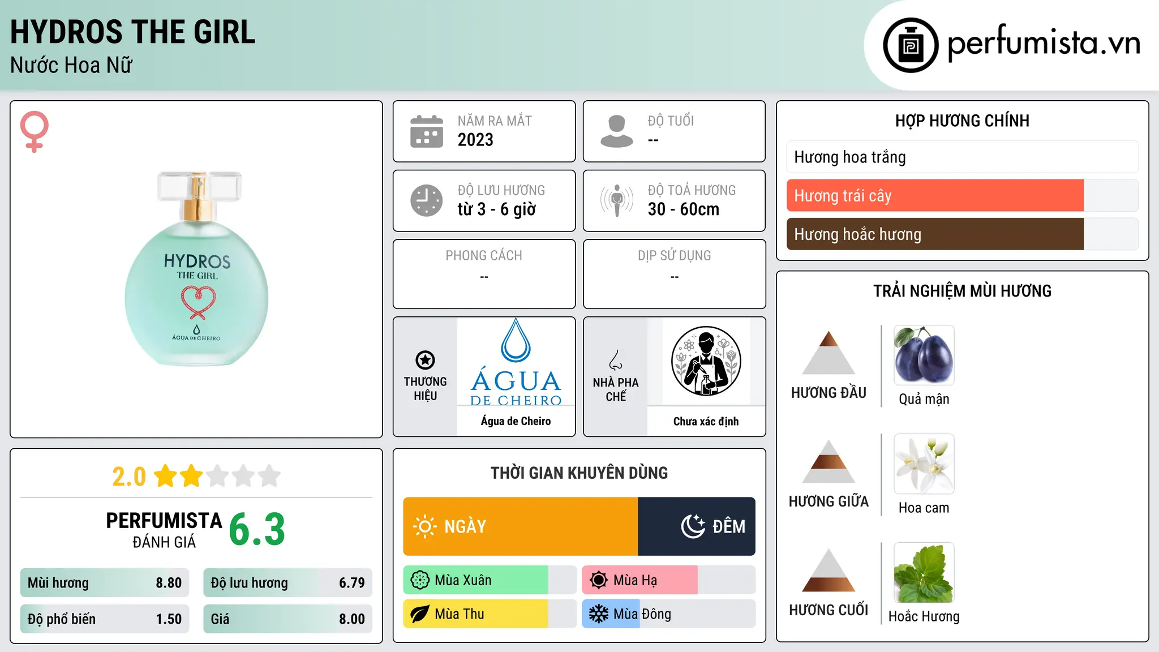Open the Hoắc Hương patchouli leaf thumbnail

click(924, 572)
